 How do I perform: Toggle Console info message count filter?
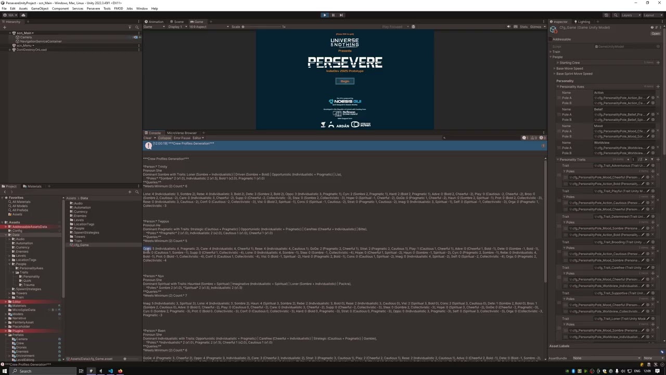click(x=526, y=138)
